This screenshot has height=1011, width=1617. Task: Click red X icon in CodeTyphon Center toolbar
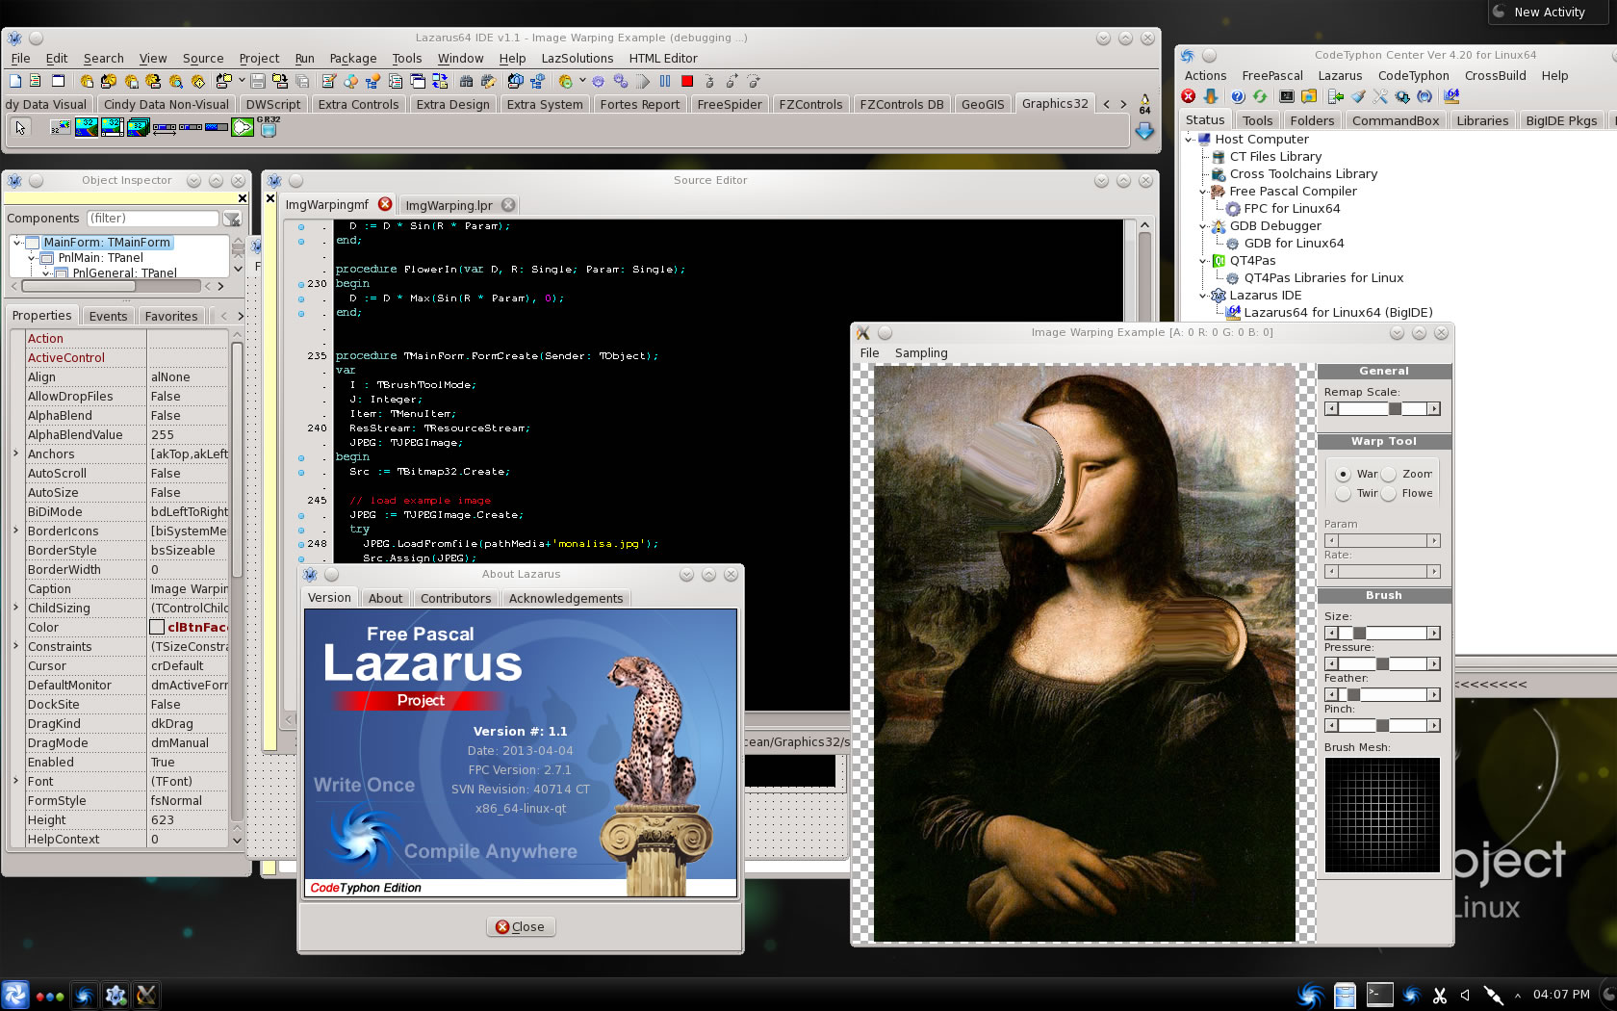point(1189,96)
